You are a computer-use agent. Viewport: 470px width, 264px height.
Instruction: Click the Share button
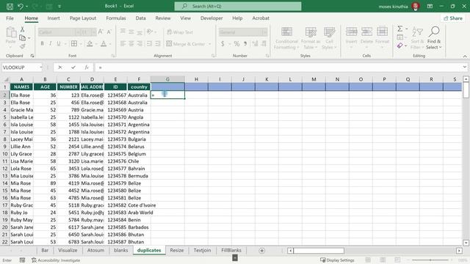coord(453,18)
